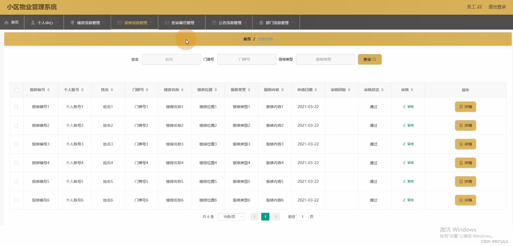
Task: Click the 查询 search button
Action: click(x=370, y=59)
